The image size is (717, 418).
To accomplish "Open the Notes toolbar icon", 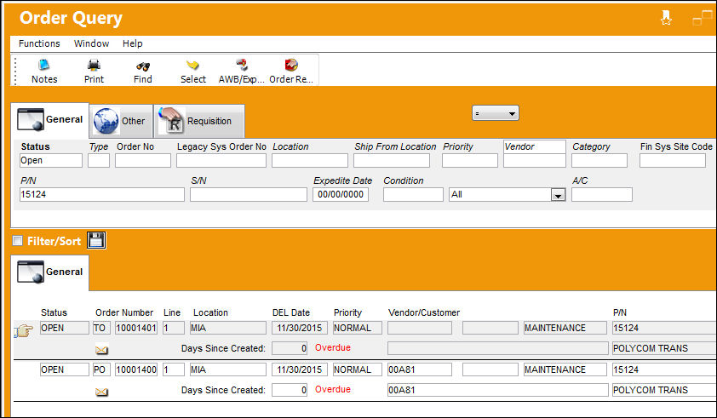I will [x=44, y=66].
